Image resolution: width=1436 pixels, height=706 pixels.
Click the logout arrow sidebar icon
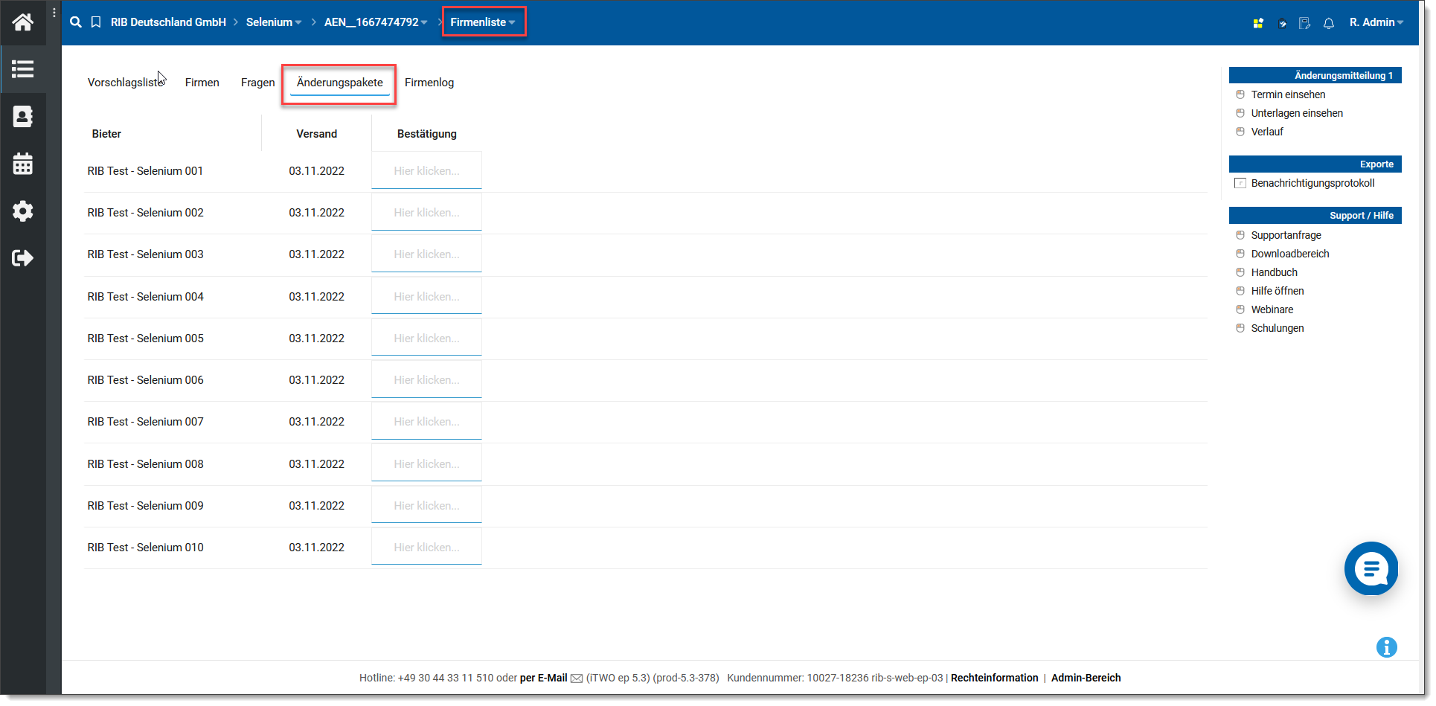point(22,258)
